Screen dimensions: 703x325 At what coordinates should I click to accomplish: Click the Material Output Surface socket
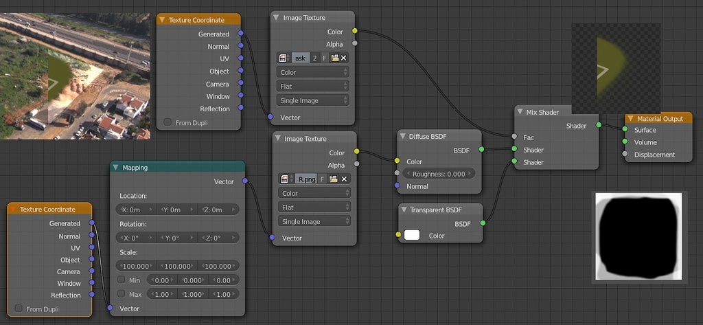point(625,129)
